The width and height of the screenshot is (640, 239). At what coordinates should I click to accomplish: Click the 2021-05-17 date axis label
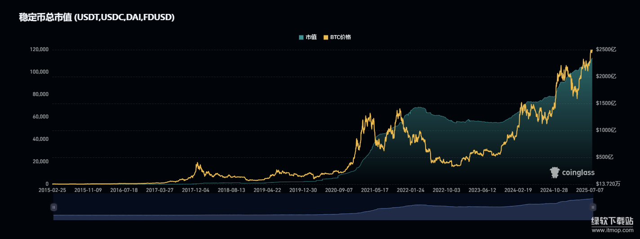pos(375,190)
